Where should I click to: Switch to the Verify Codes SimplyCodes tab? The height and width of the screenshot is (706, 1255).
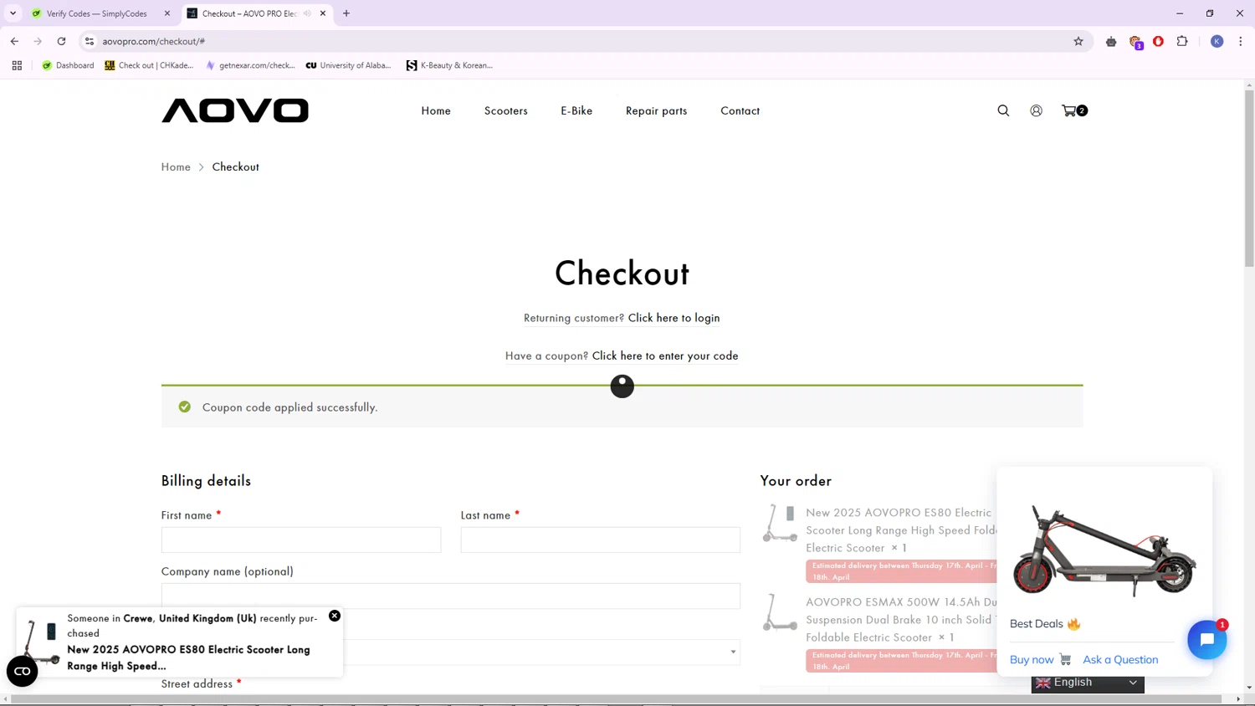[99, 13]
